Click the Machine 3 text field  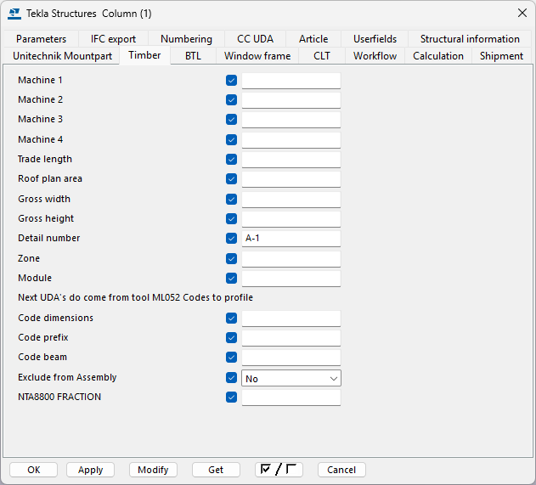tap(291, 120)
